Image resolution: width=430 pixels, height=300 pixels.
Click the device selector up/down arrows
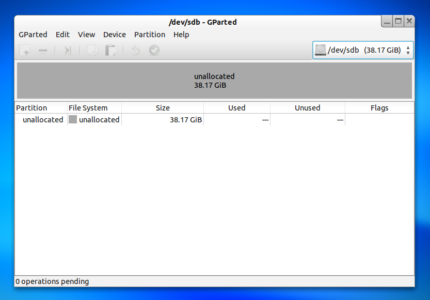click(408, 50)
